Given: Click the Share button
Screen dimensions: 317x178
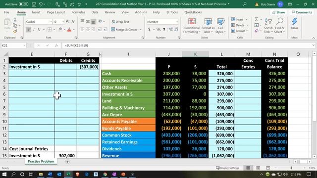Looking at the screenshot, I should click(278, 12).
